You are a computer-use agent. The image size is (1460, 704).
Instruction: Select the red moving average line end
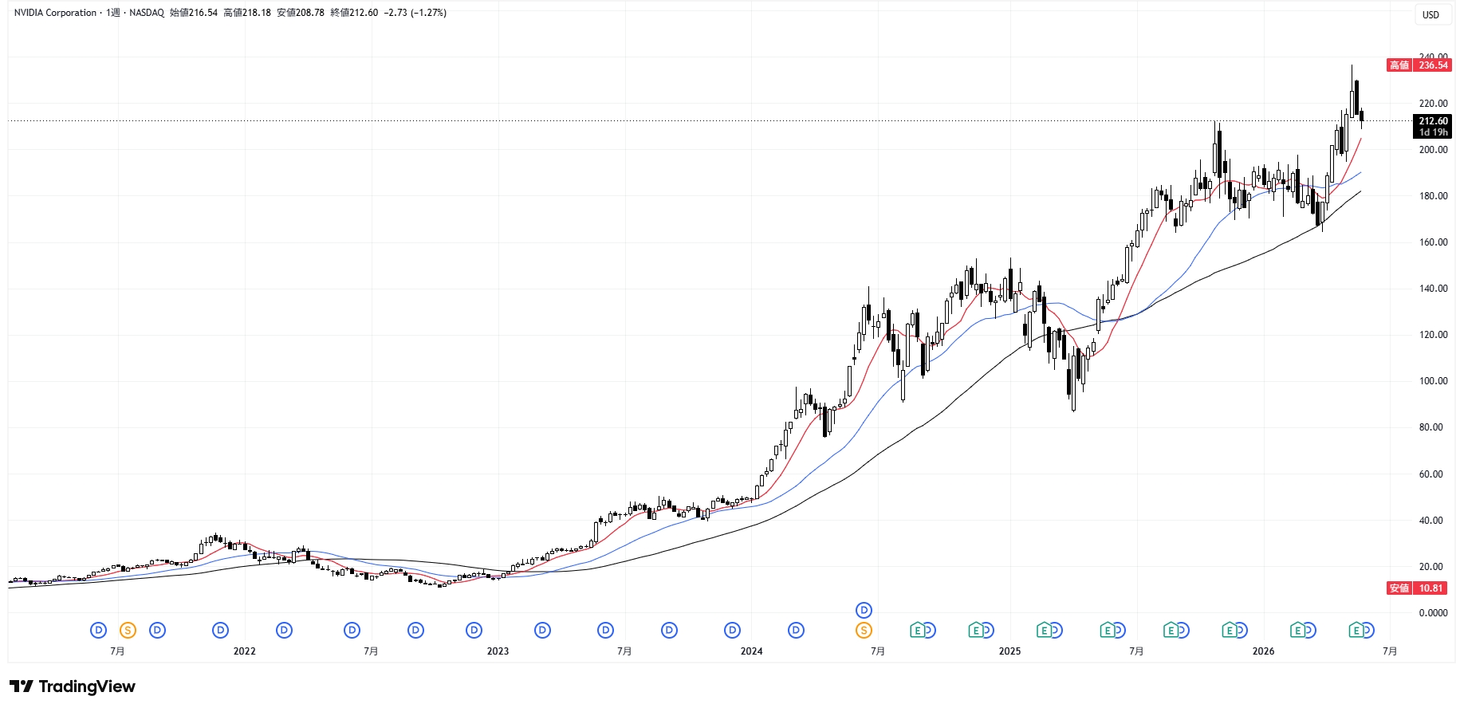point(1360,140)
